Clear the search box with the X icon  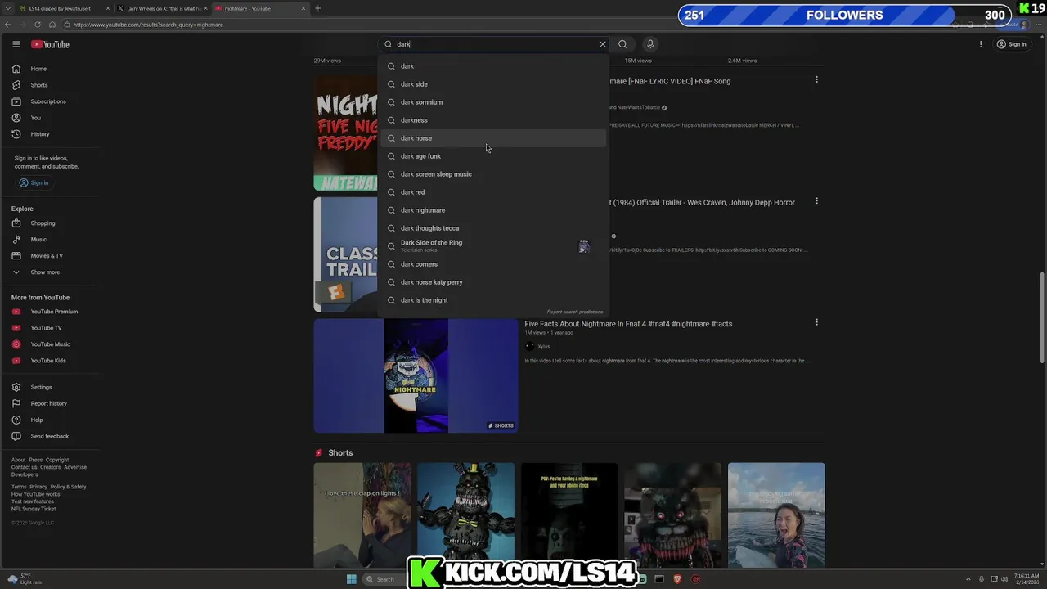(x=603, y=44)
